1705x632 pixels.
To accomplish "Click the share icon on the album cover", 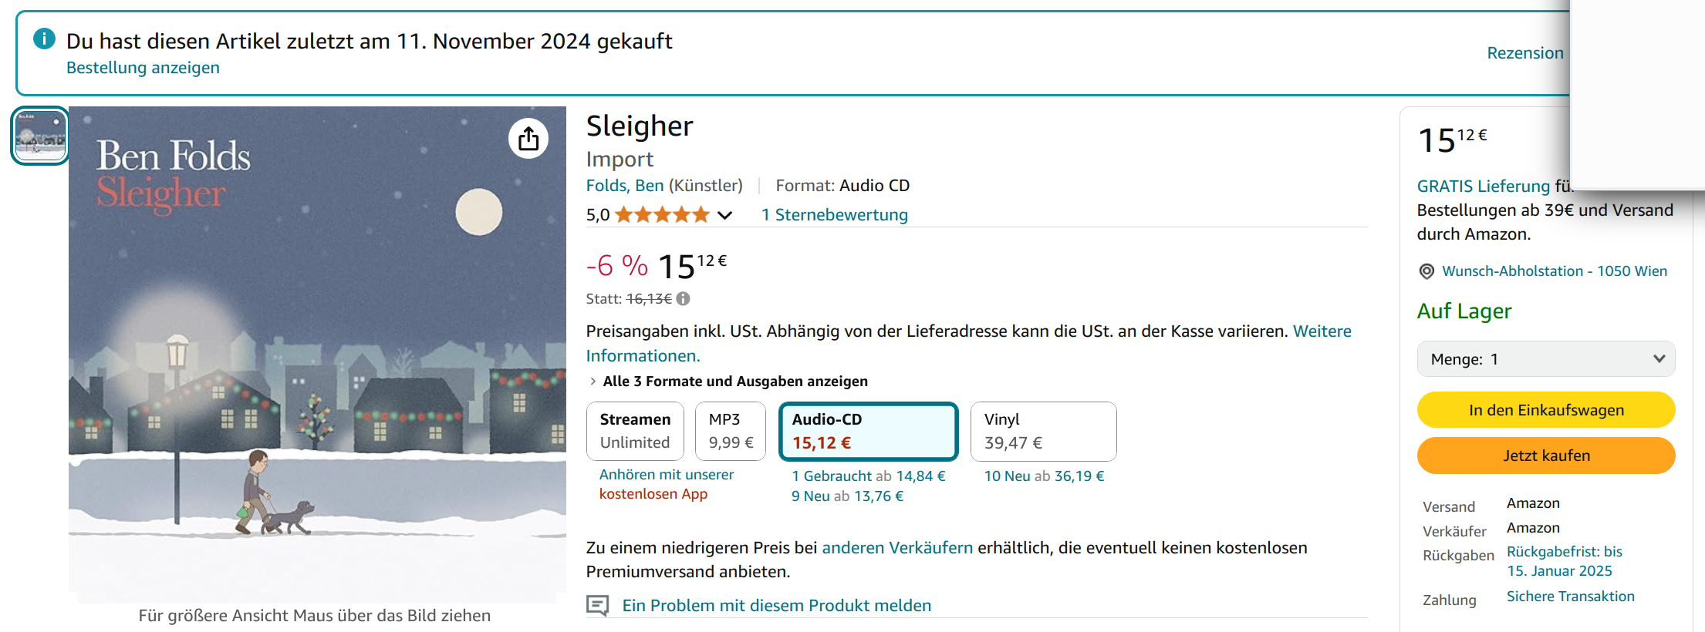I will [x=528, y=139].
